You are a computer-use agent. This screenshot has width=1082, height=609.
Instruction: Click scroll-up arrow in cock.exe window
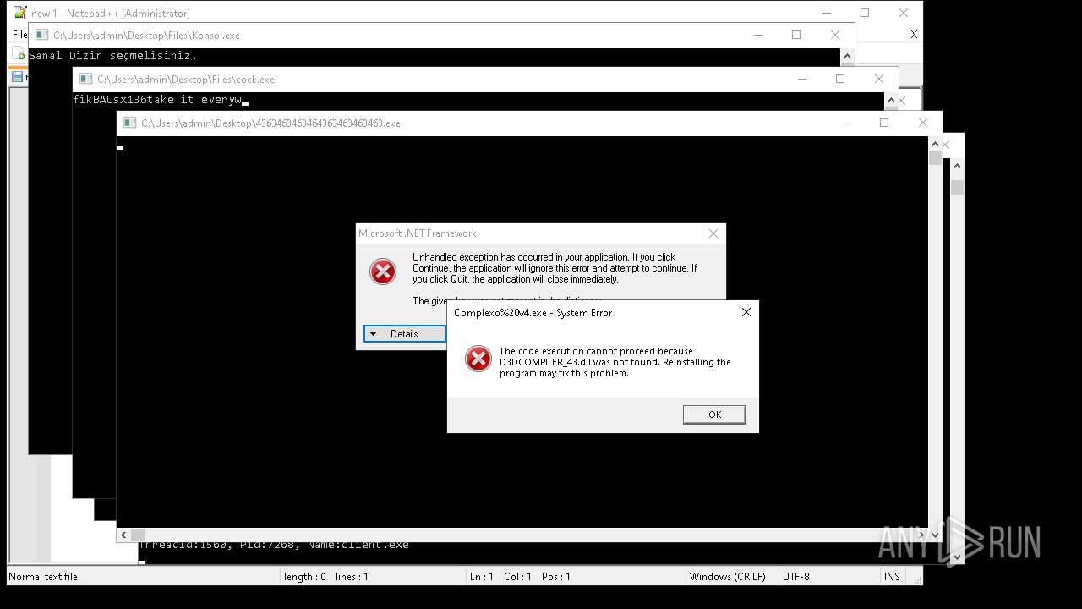(891, 101)
